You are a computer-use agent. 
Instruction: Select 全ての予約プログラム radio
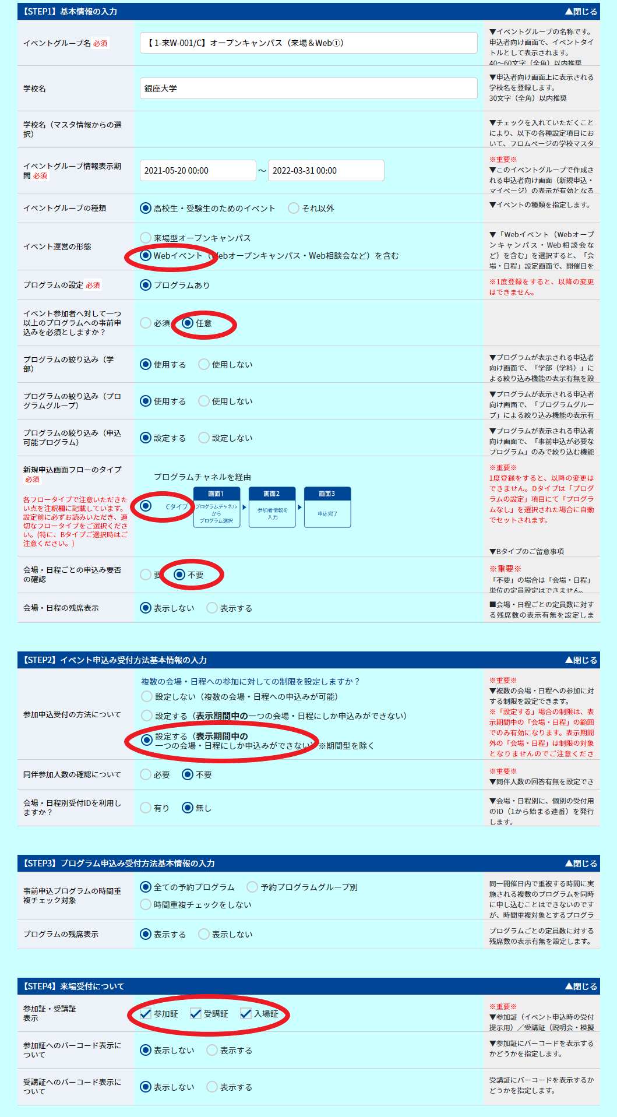click(x=146, y=887)
